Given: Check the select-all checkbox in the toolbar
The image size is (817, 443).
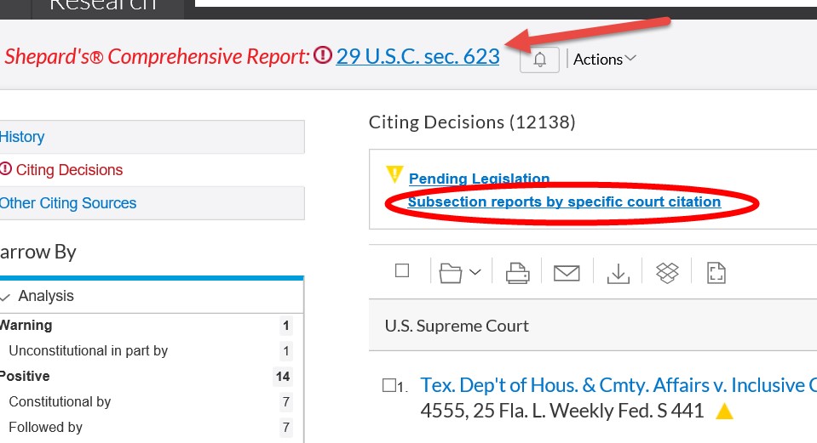Looking at the screenshot, I should click(402, 271).
